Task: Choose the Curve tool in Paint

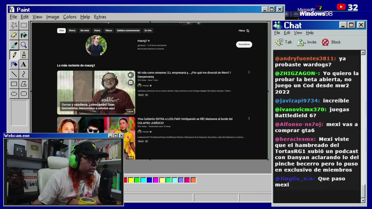Action: click(24, 74)
